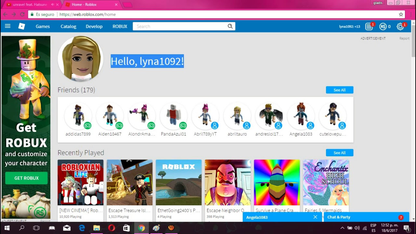Launch Opera from taskbar

pos(111,228)
